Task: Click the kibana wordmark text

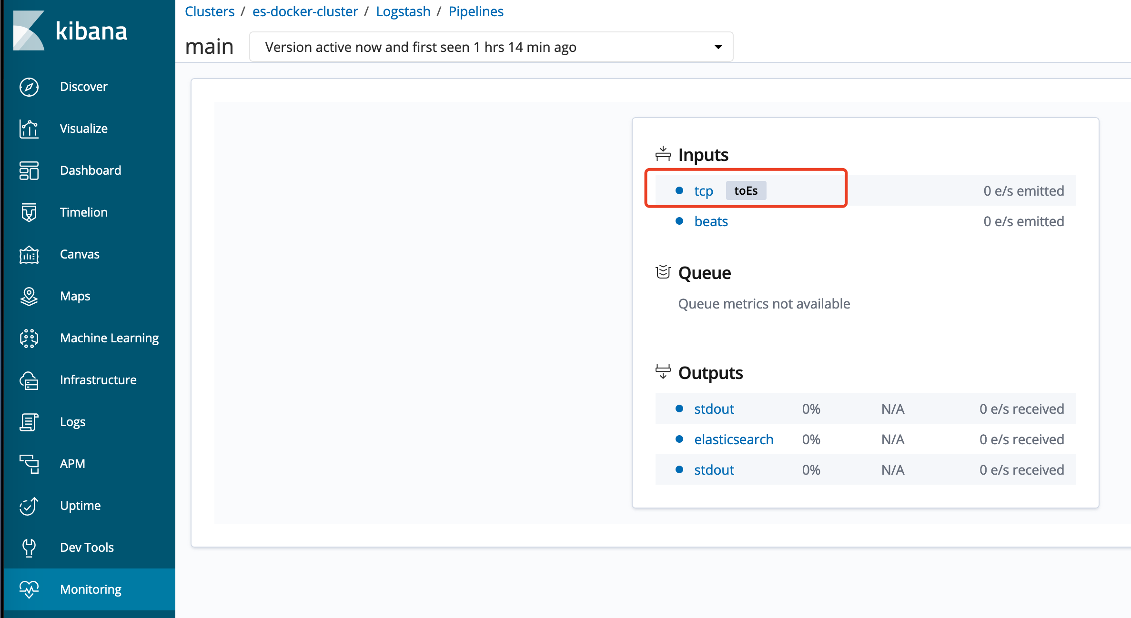Action: (x=91, y=31)
